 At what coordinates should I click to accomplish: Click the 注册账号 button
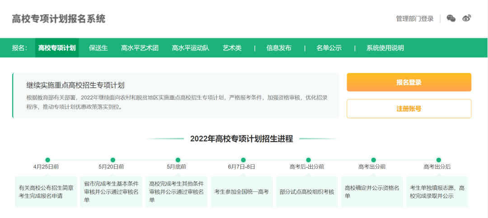coord(408,109)
